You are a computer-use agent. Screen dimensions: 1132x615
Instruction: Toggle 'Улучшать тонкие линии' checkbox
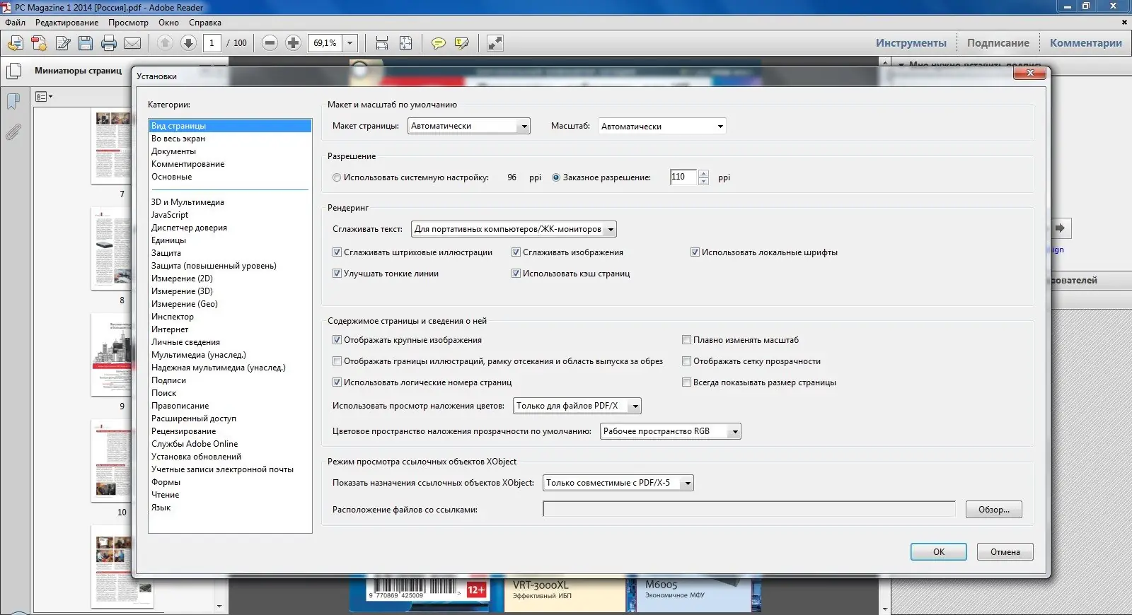pos(337,274)
